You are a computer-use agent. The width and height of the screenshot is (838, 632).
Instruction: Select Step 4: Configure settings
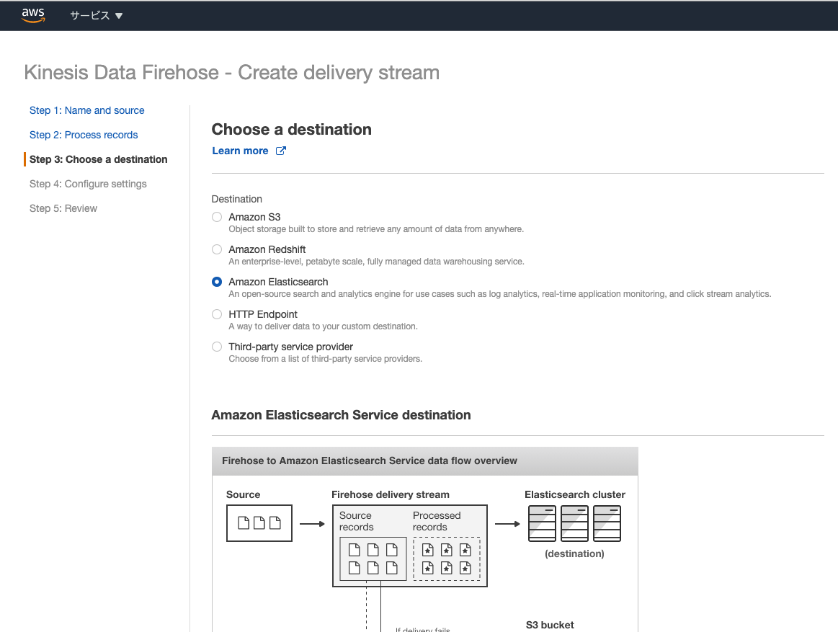coord(88,184)
